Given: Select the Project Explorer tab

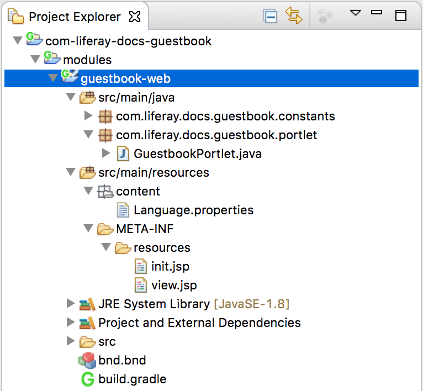Looking at the screenshot, I should 75,17.
